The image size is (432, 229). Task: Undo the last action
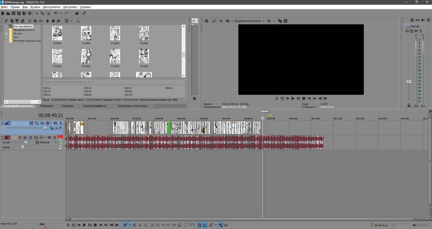56,13
